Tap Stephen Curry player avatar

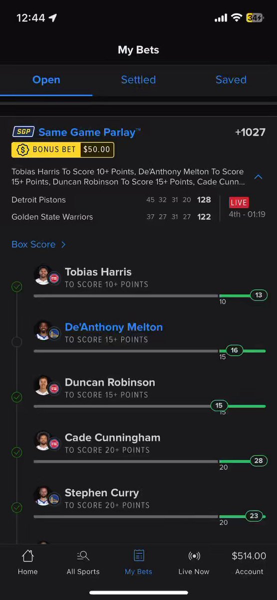point(43,495)
